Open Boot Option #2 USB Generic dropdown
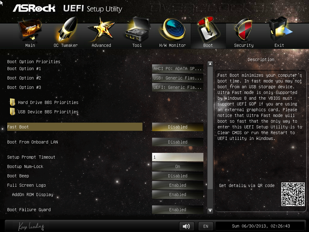This screenshot has width=309, height=232. pos(177,78)
